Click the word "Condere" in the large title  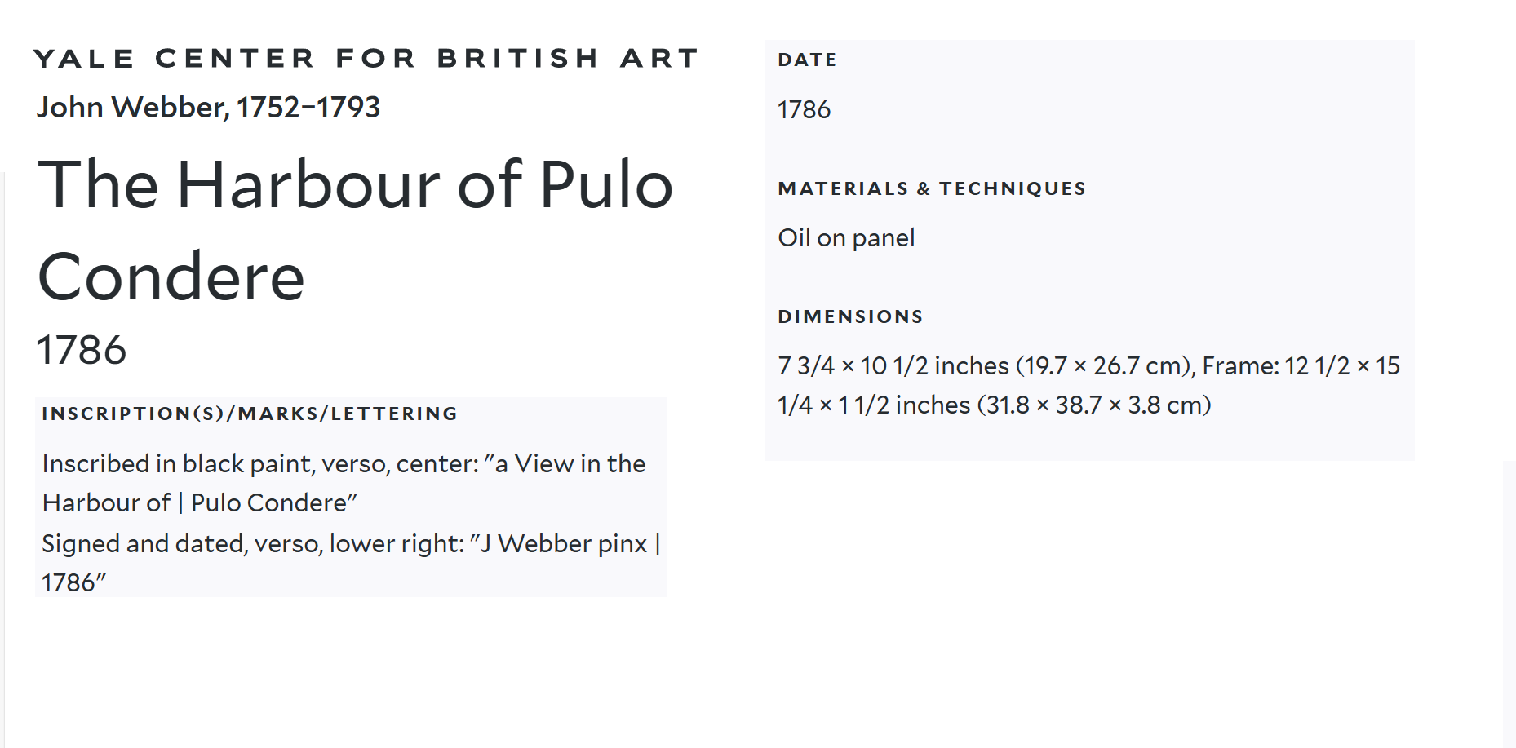pyautogui.click(x=171, y=277)
